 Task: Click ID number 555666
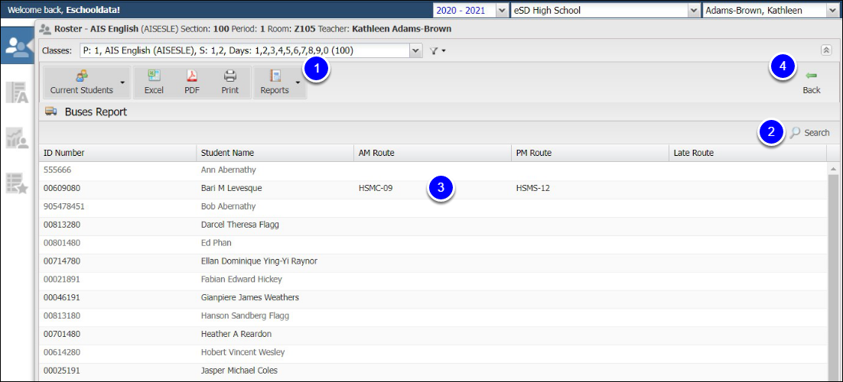pos(57,170)
